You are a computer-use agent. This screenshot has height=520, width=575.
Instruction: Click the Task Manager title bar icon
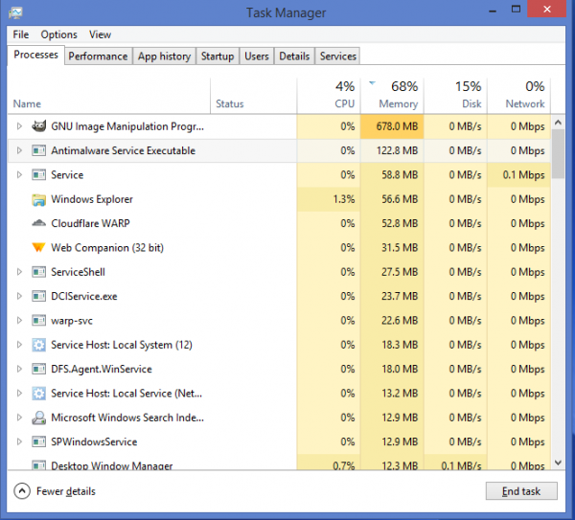(x=15, y=12)
